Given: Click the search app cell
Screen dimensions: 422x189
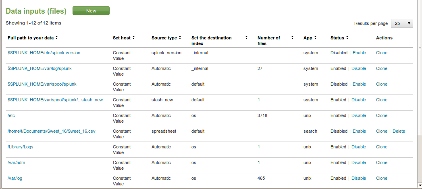Looking at the screenshot, I should [310, 131].
